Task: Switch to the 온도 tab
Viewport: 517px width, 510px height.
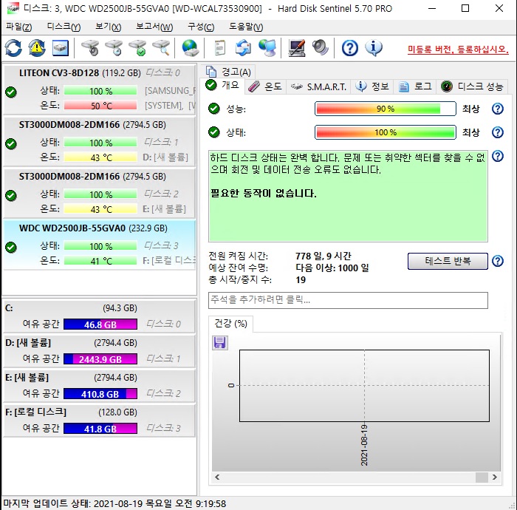Action: pos(265,86)
